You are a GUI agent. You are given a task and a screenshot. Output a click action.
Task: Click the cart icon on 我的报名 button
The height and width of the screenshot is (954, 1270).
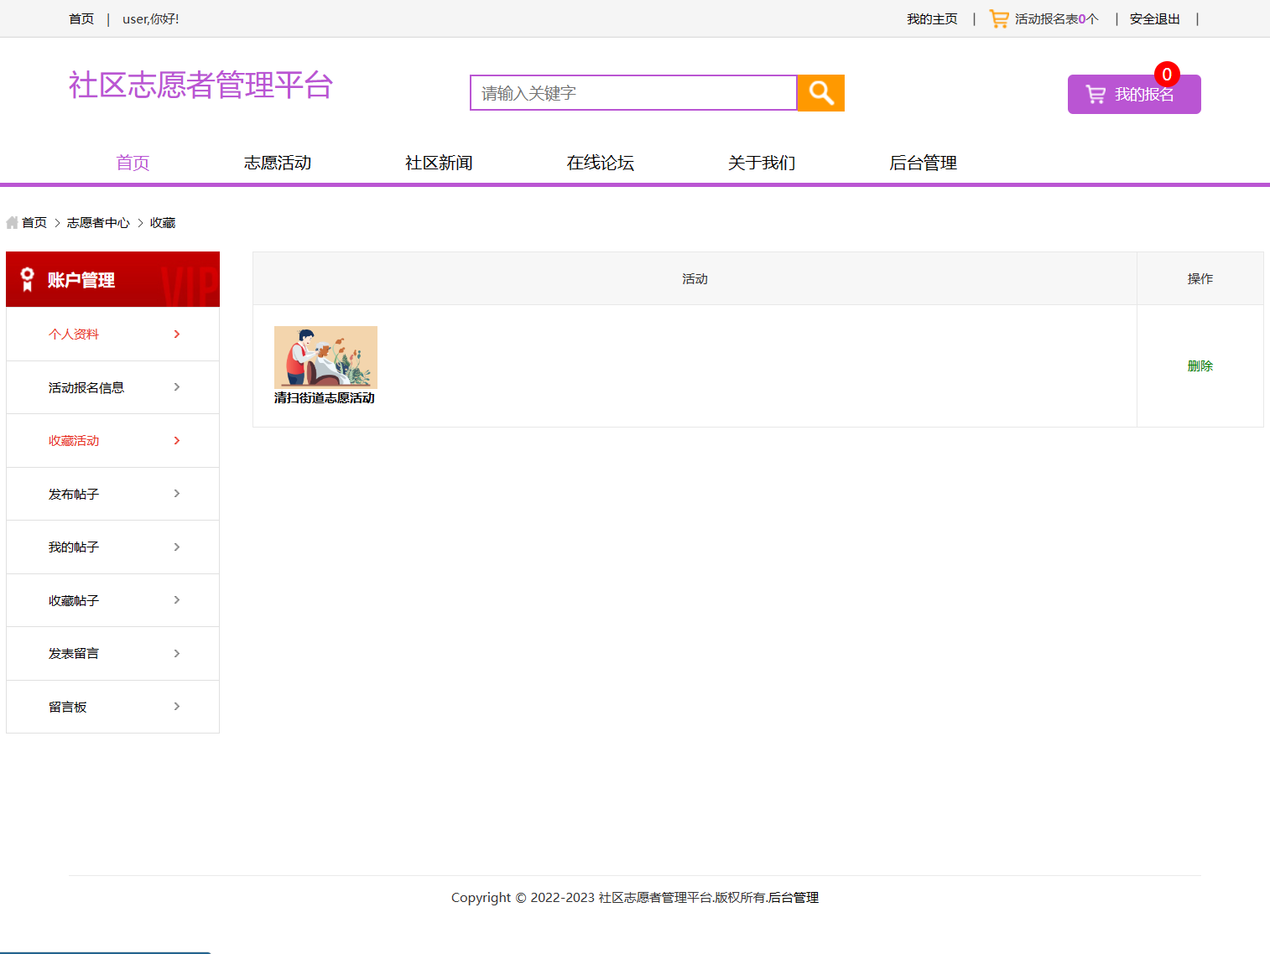1095,94
